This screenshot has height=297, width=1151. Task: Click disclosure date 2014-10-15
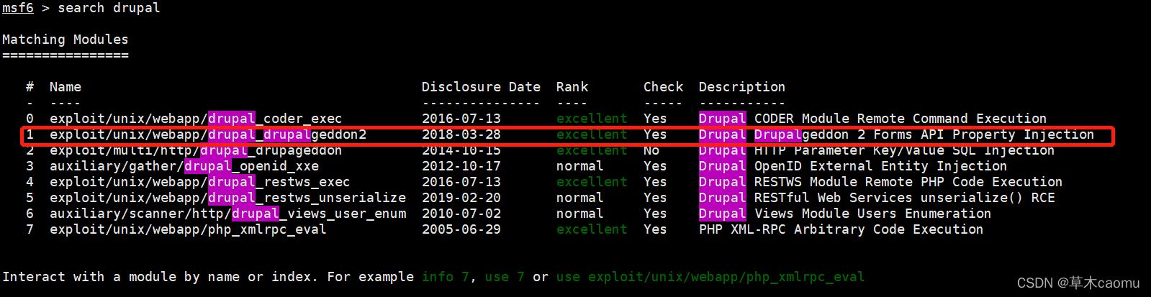(x=461, y=150)
